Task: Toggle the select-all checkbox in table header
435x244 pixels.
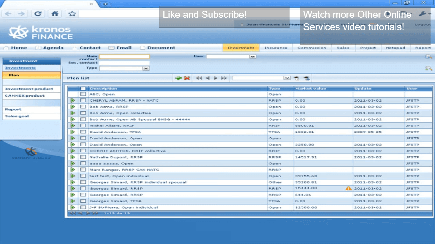Action: [83, 89]
